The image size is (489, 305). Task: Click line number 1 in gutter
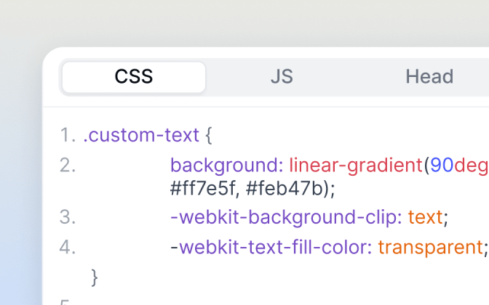coord(68,135)
